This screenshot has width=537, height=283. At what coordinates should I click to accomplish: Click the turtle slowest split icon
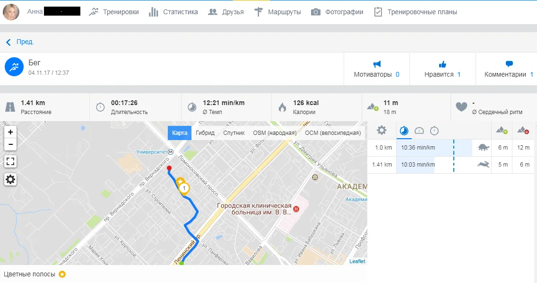point(483,148)
